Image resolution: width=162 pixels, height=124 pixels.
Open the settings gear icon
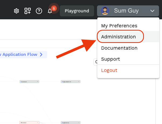tap(16, 11)
